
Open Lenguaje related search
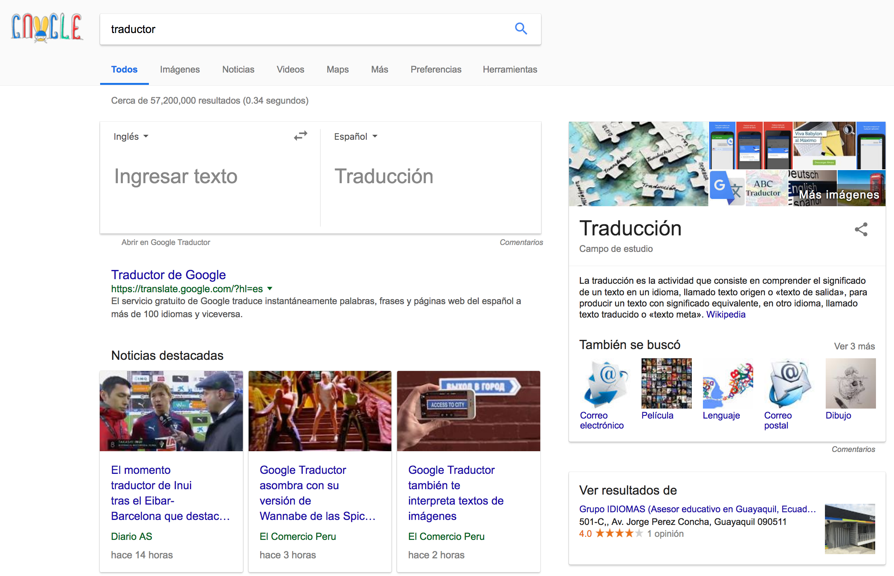pos(721,415)
